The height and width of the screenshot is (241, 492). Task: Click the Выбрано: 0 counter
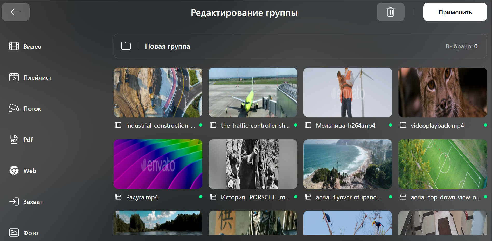tap(462, 46)
